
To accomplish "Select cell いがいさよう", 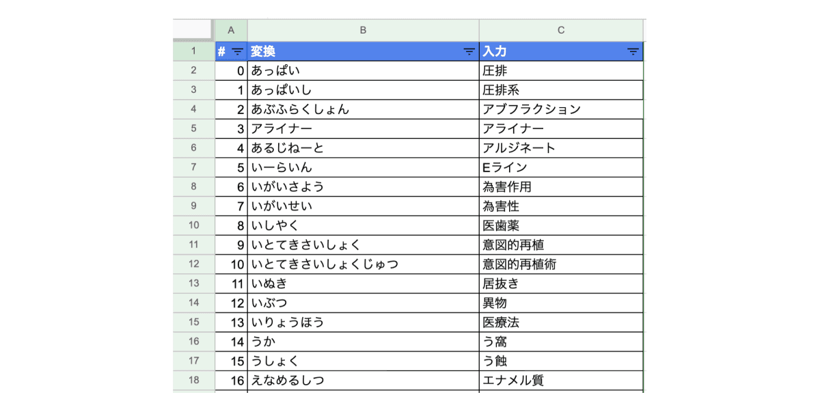I will (x=364, y=187).
